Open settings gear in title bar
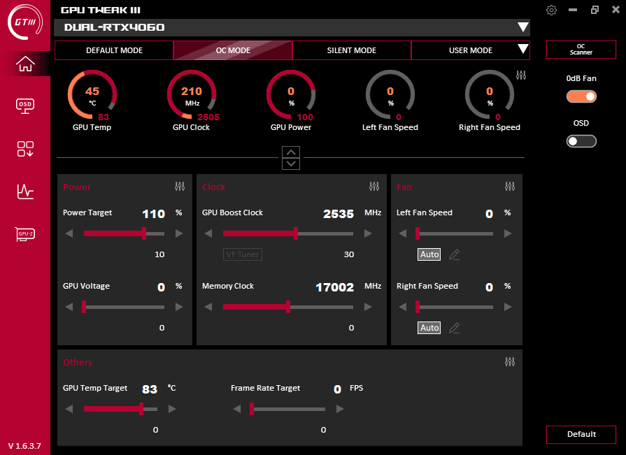The height and width of the screenshot is (455, 626). (551, 10)
